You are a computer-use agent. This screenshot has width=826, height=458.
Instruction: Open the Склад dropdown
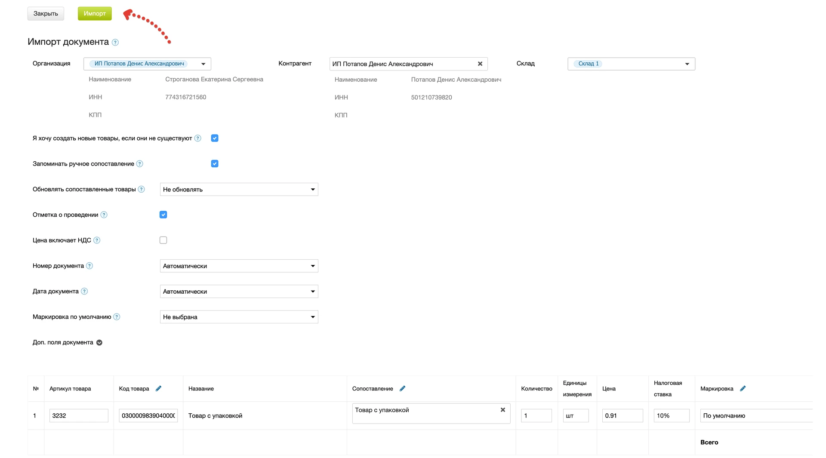(x=631, y=64)
